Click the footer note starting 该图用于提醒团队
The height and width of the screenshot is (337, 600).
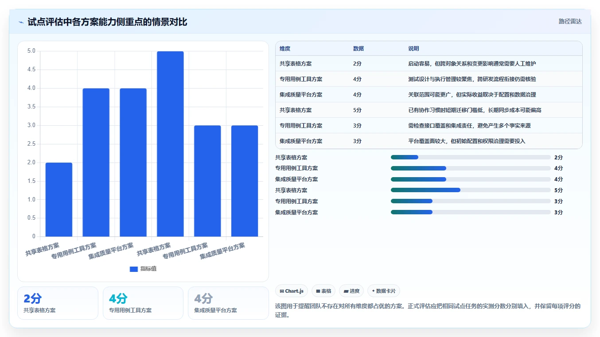point(428,311)
